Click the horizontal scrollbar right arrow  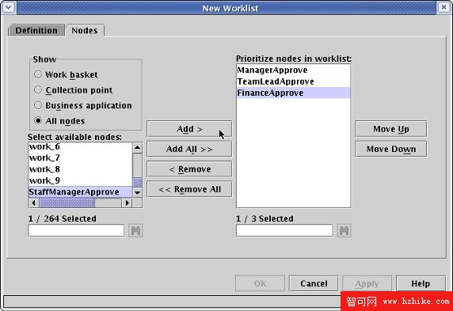point(127,203)
